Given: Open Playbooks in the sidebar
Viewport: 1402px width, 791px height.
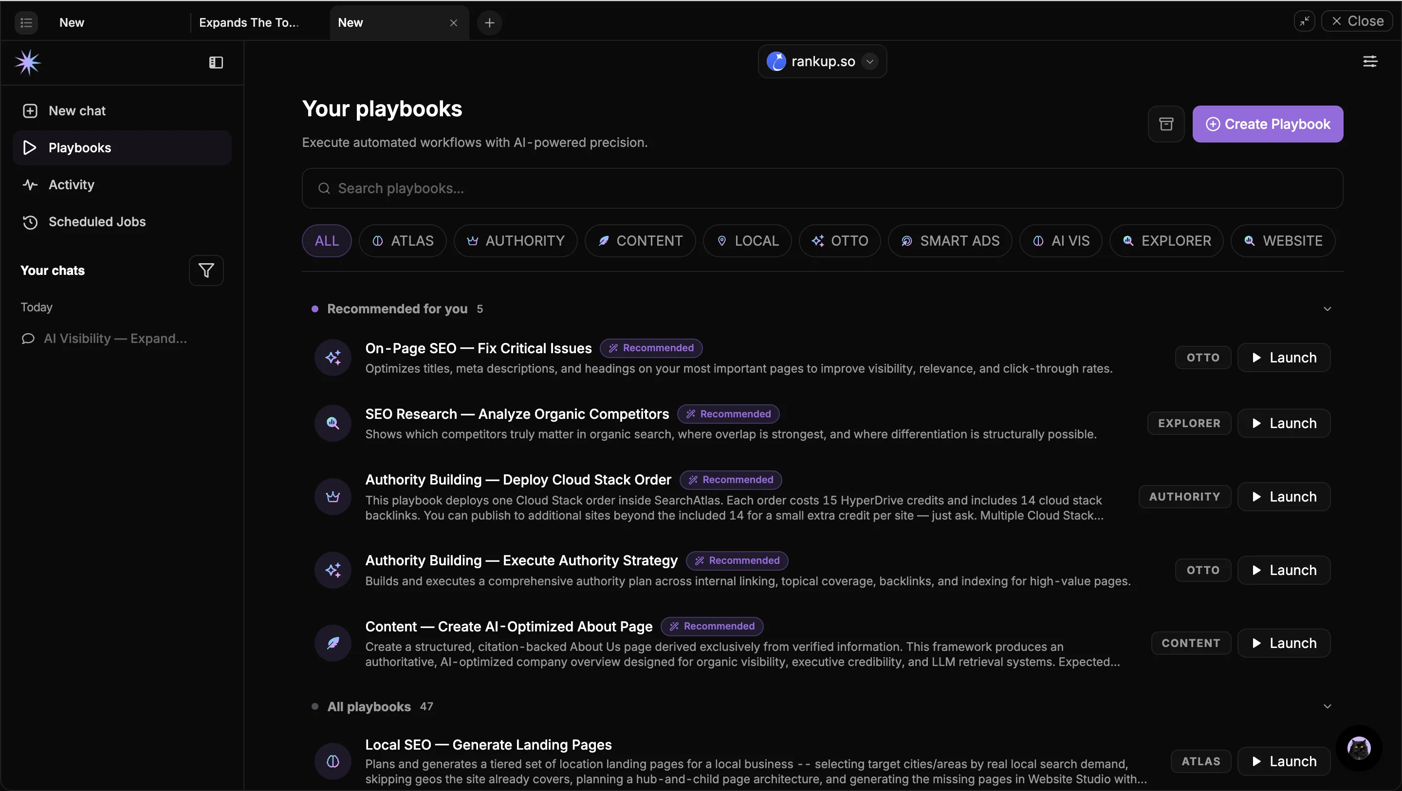Looking at the screenshot, I should pos(122,147).
